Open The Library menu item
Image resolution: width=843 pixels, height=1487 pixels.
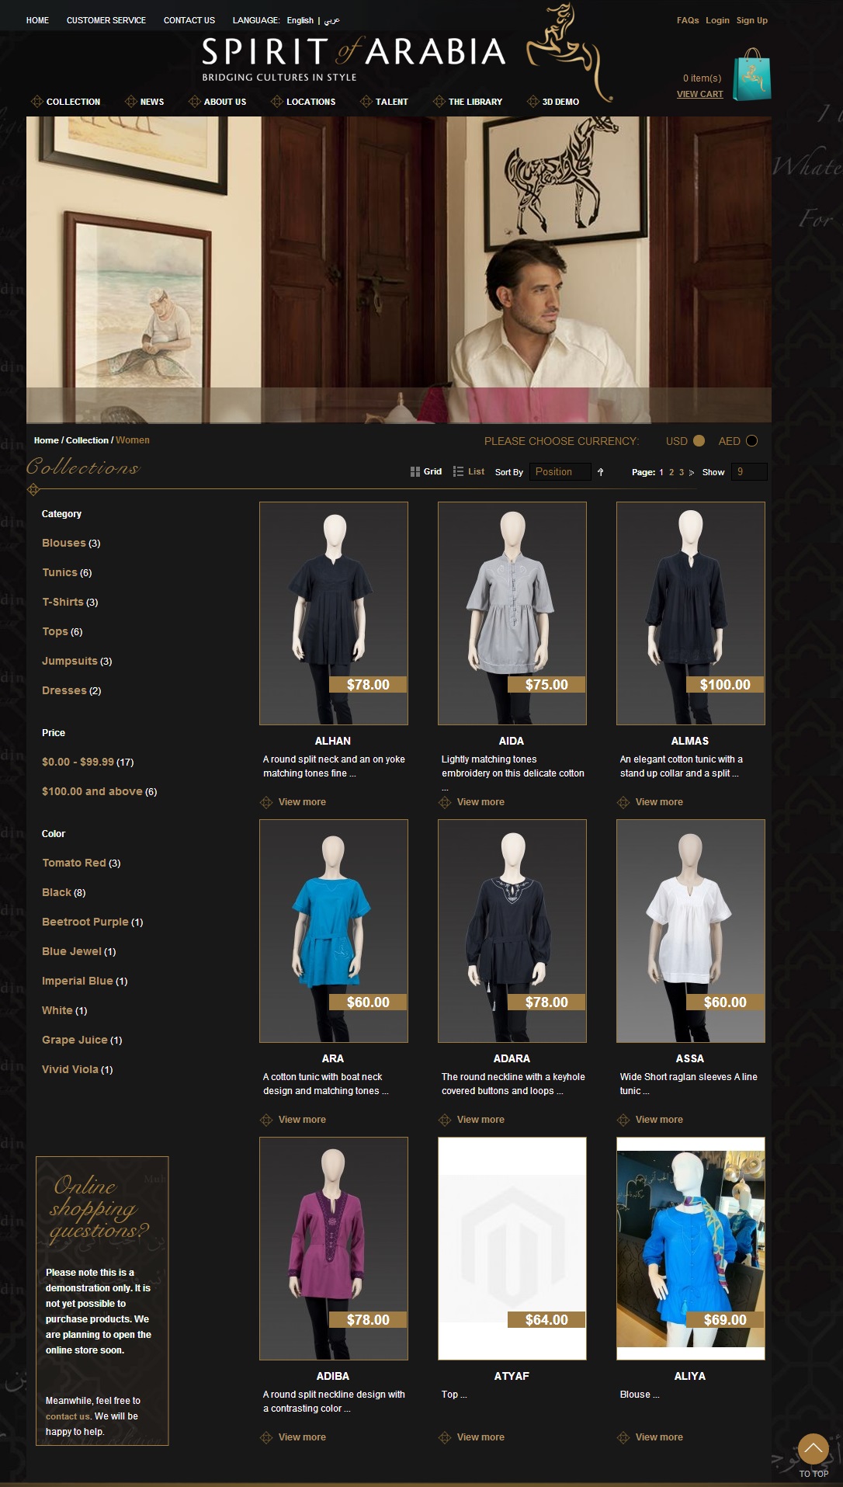(x=475, y=102)
